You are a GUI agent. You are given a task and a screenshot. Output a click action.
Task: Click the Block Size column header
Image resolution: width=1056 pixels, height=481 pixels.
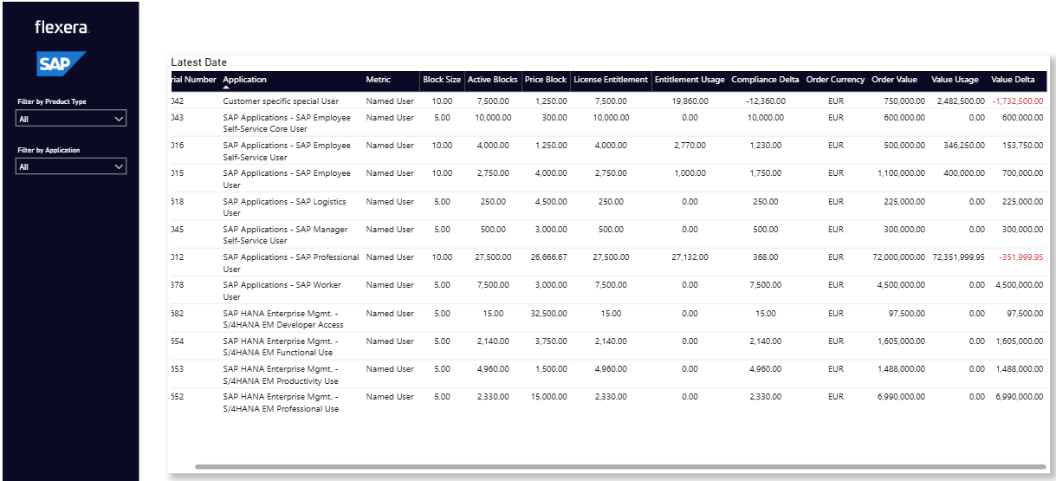click(442, 80)
